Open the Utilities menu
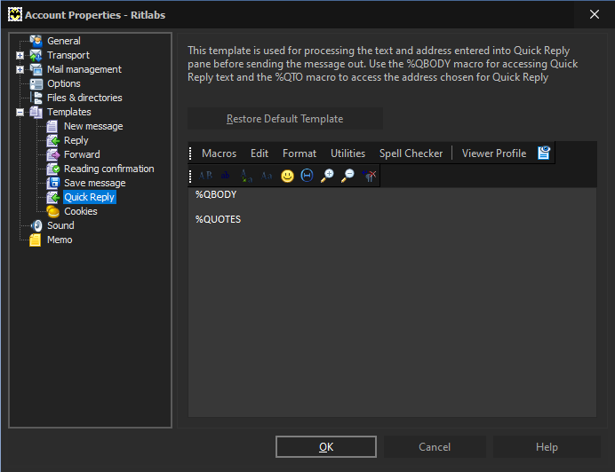The width and height of the screenshot is (615, 472). click(347, 153)
